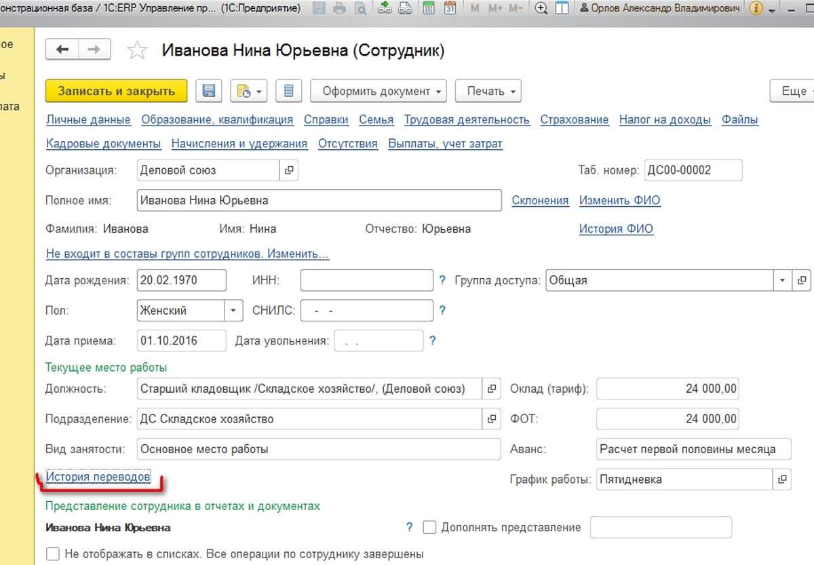Check Не отображать в списках checkbox
Viewport: 814px width, 565px height.
(x=52, y=554)
